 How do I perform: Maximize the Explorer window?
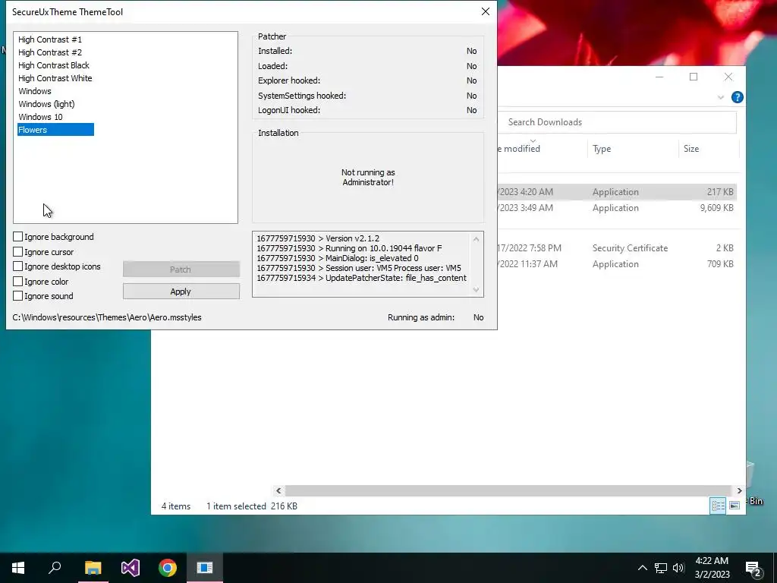click(694, 77)
